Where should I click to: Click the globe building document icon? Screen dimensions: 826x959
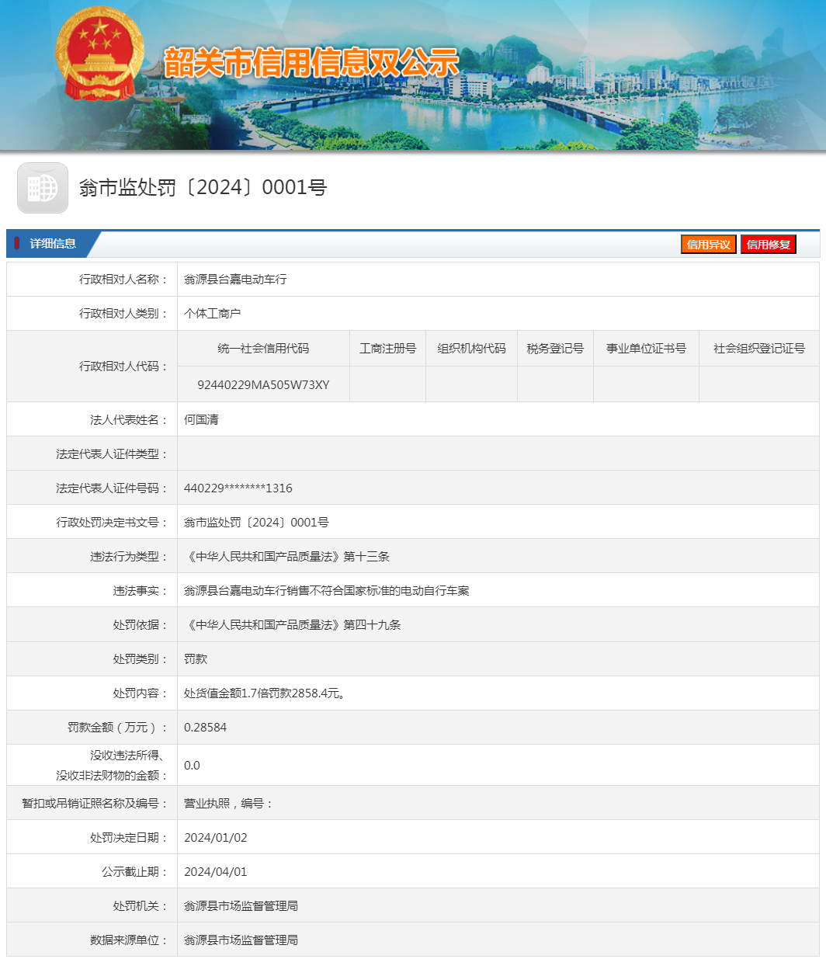tap(43, 188)
